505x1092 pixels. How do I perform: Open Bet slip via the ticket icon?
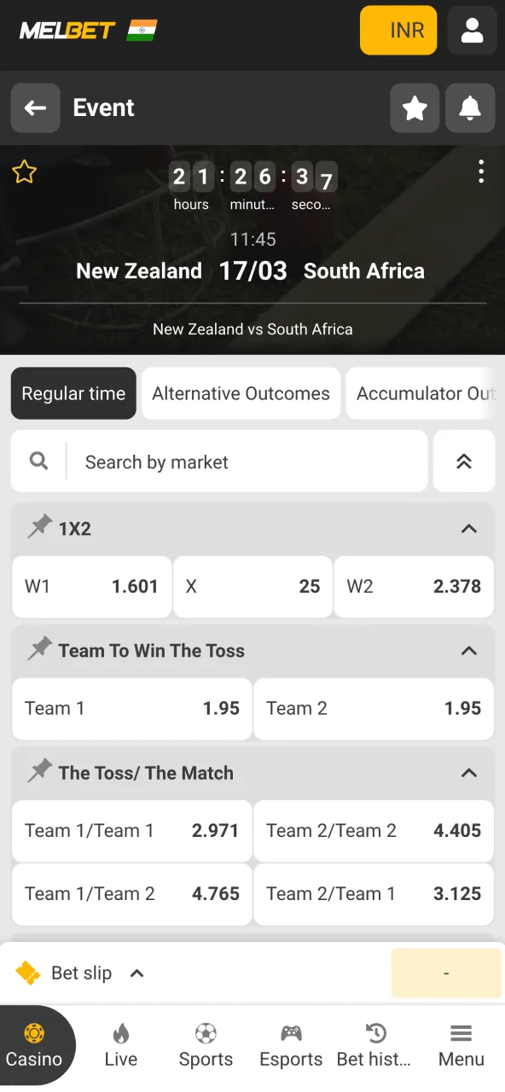29,973
